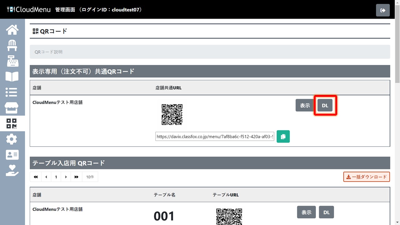Open the store sidebar icon
400x225 pixels.
tap(12, 108)
